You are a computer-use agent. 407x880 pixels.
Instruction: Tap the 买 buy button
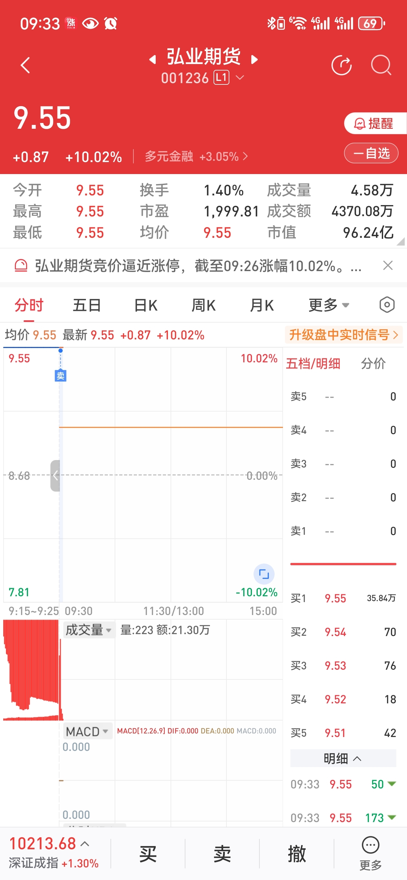tap(148, 854)
